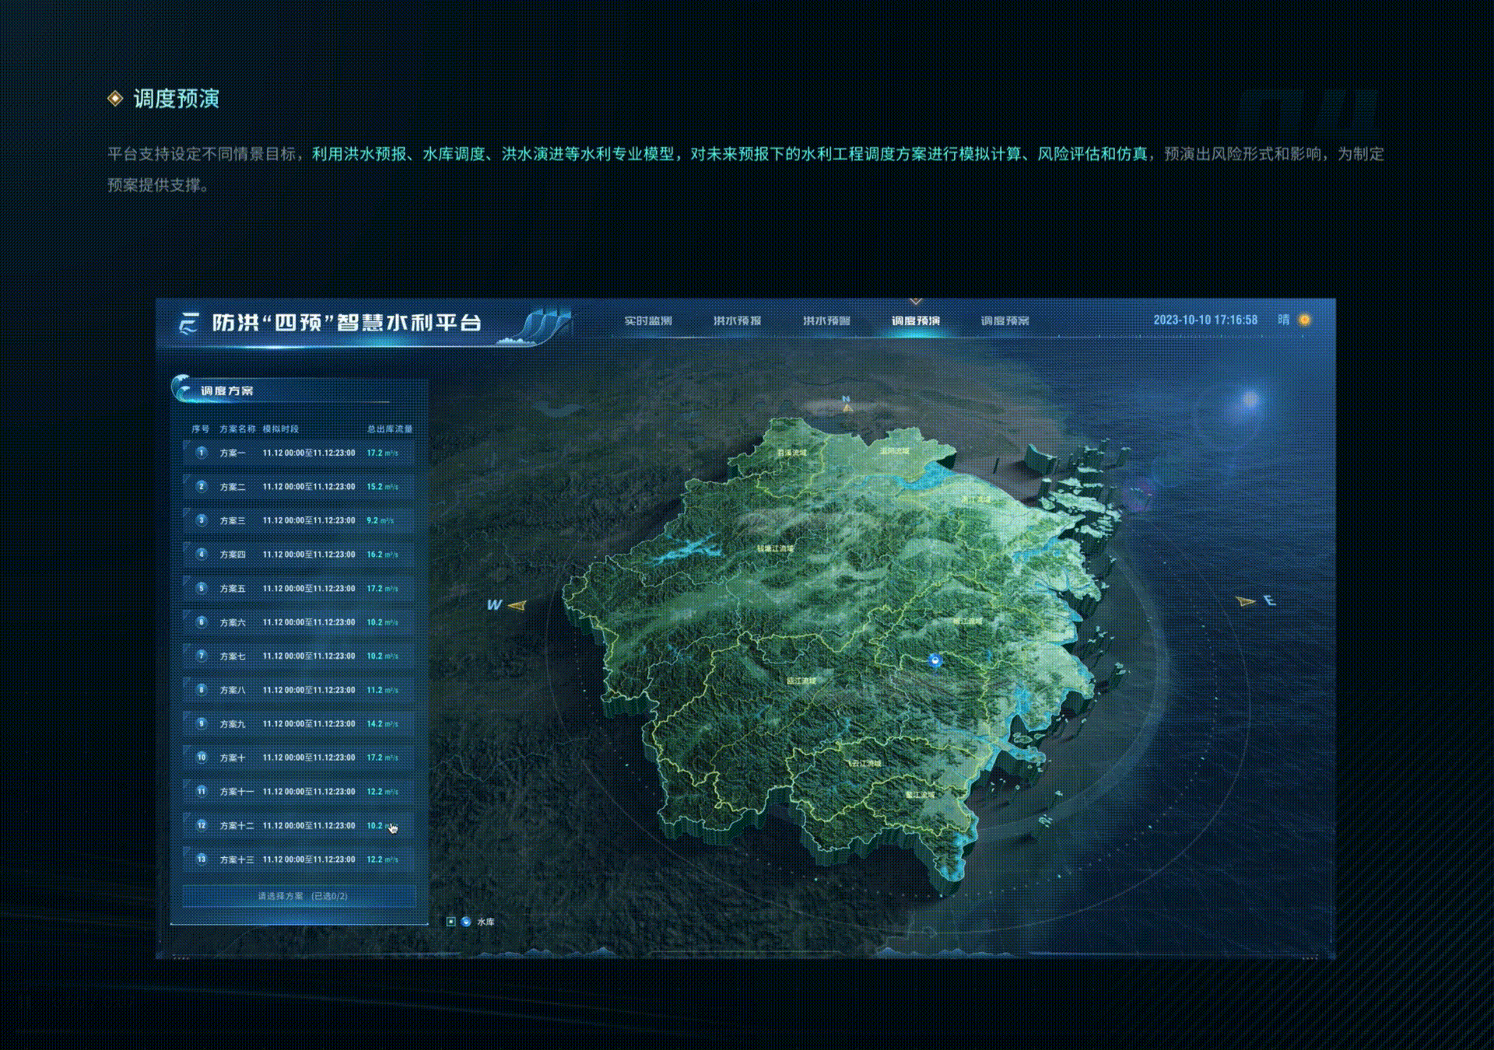Pick the 方案九 row name

[233, 724]
